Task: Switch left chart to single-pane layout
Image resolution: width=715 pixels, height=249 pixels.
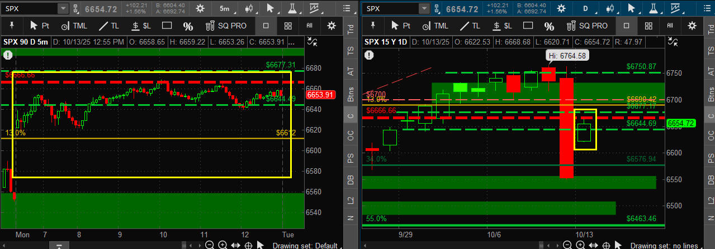Action: click(x=266, y=26)
